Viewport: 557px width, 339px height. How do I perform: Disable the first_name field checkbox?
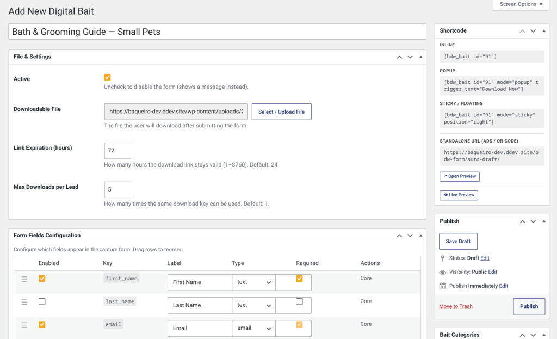(x=42, y=279)
